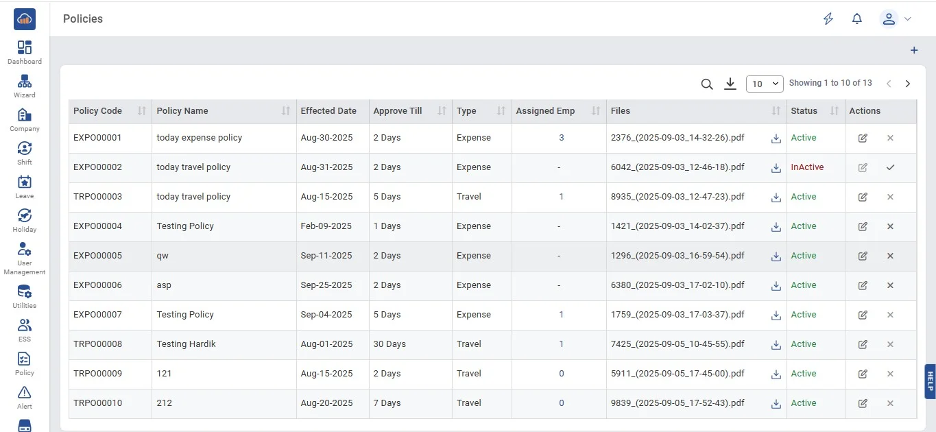Click the blue HELP side button

(x=930, y=381)
